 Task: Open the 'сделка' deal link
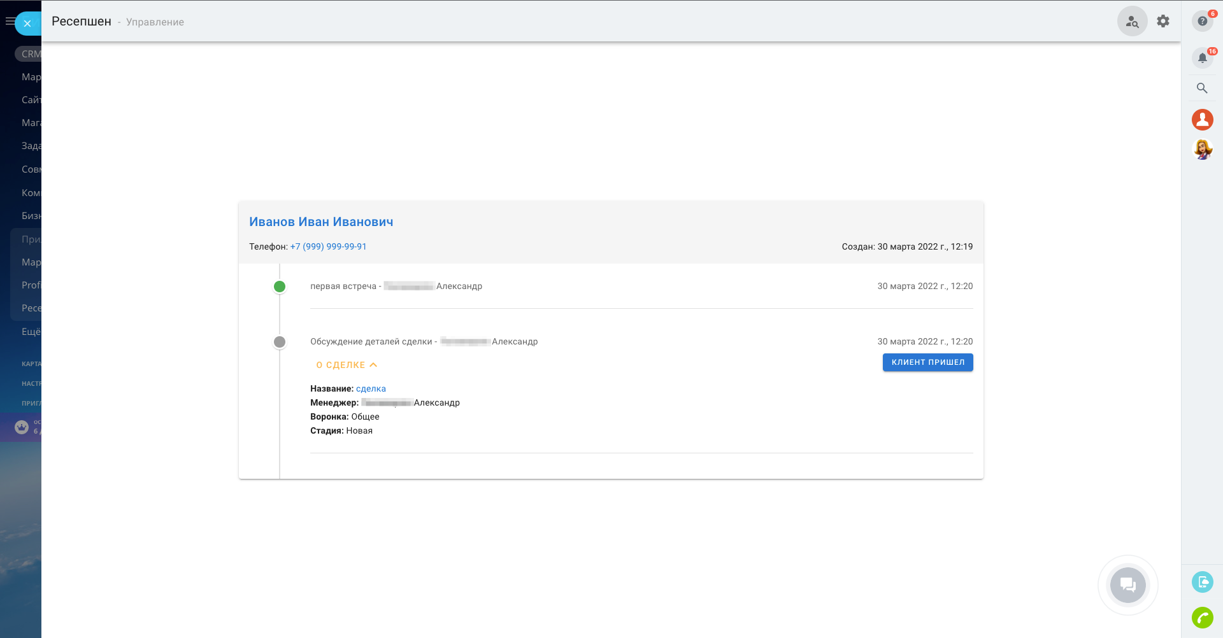click(x=371, y=388)
